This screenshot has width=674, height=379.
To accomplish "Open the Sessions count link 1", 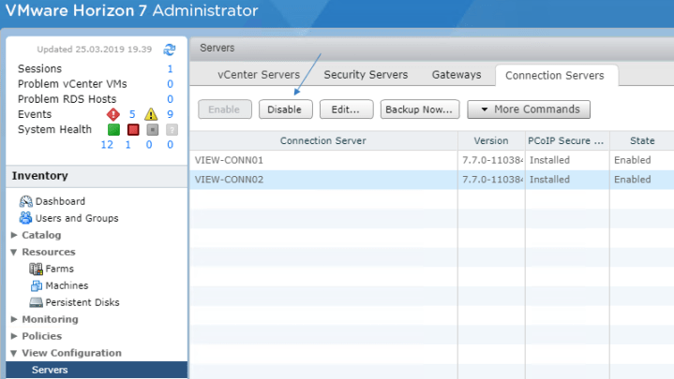I will (171, 68).
